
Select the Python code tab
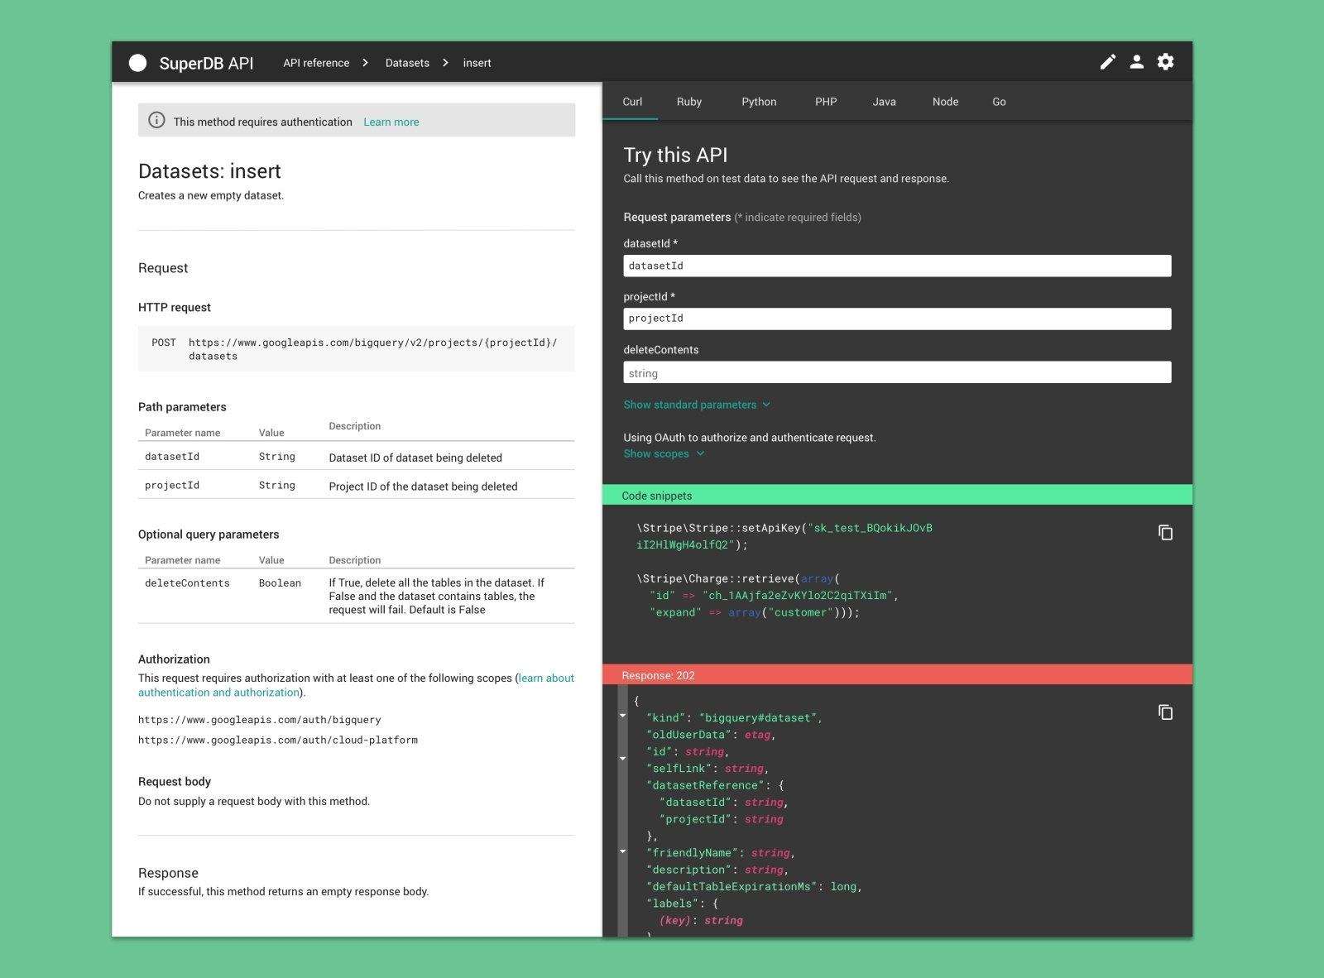coord(759,101)
